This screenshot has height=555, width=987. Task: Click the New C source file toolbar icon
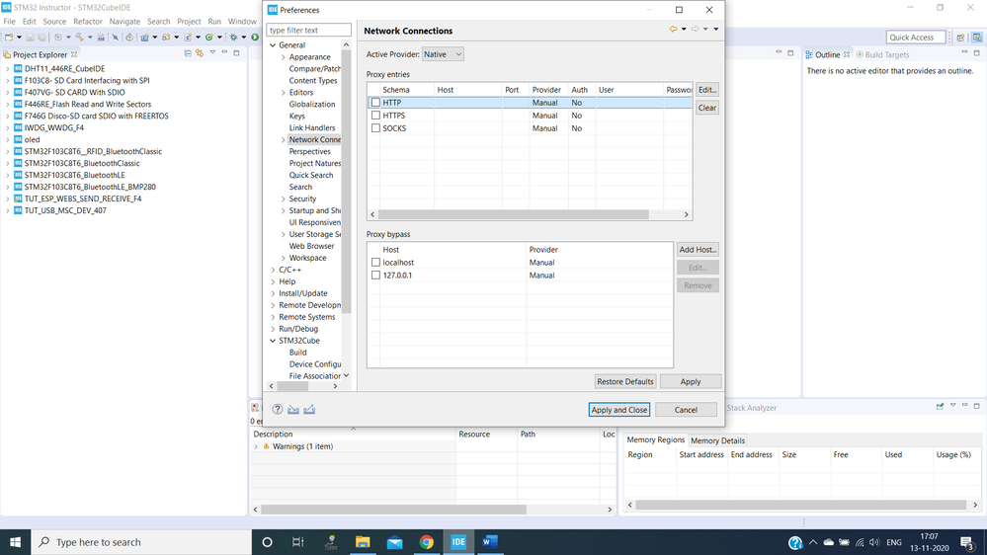point(188,38)
